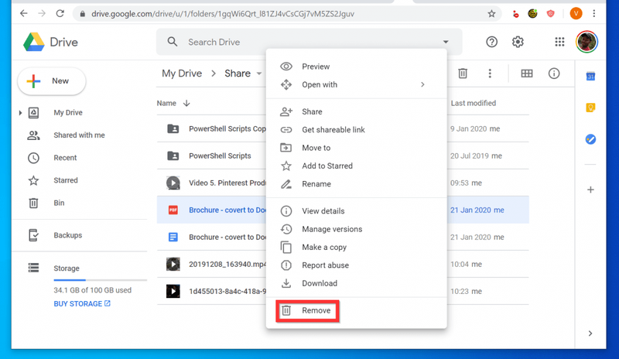
Task: Select Share from the context menu
Action: [357, 111]
